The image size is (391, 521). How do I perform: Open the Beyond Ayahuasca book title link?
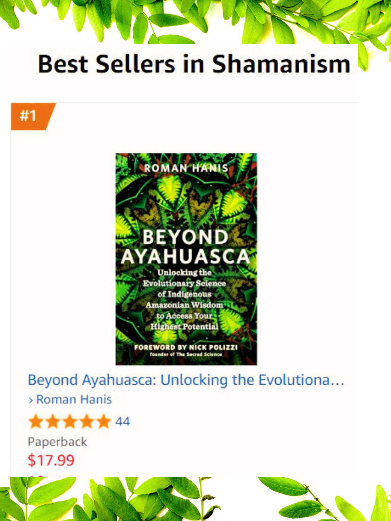coord(186,380)
